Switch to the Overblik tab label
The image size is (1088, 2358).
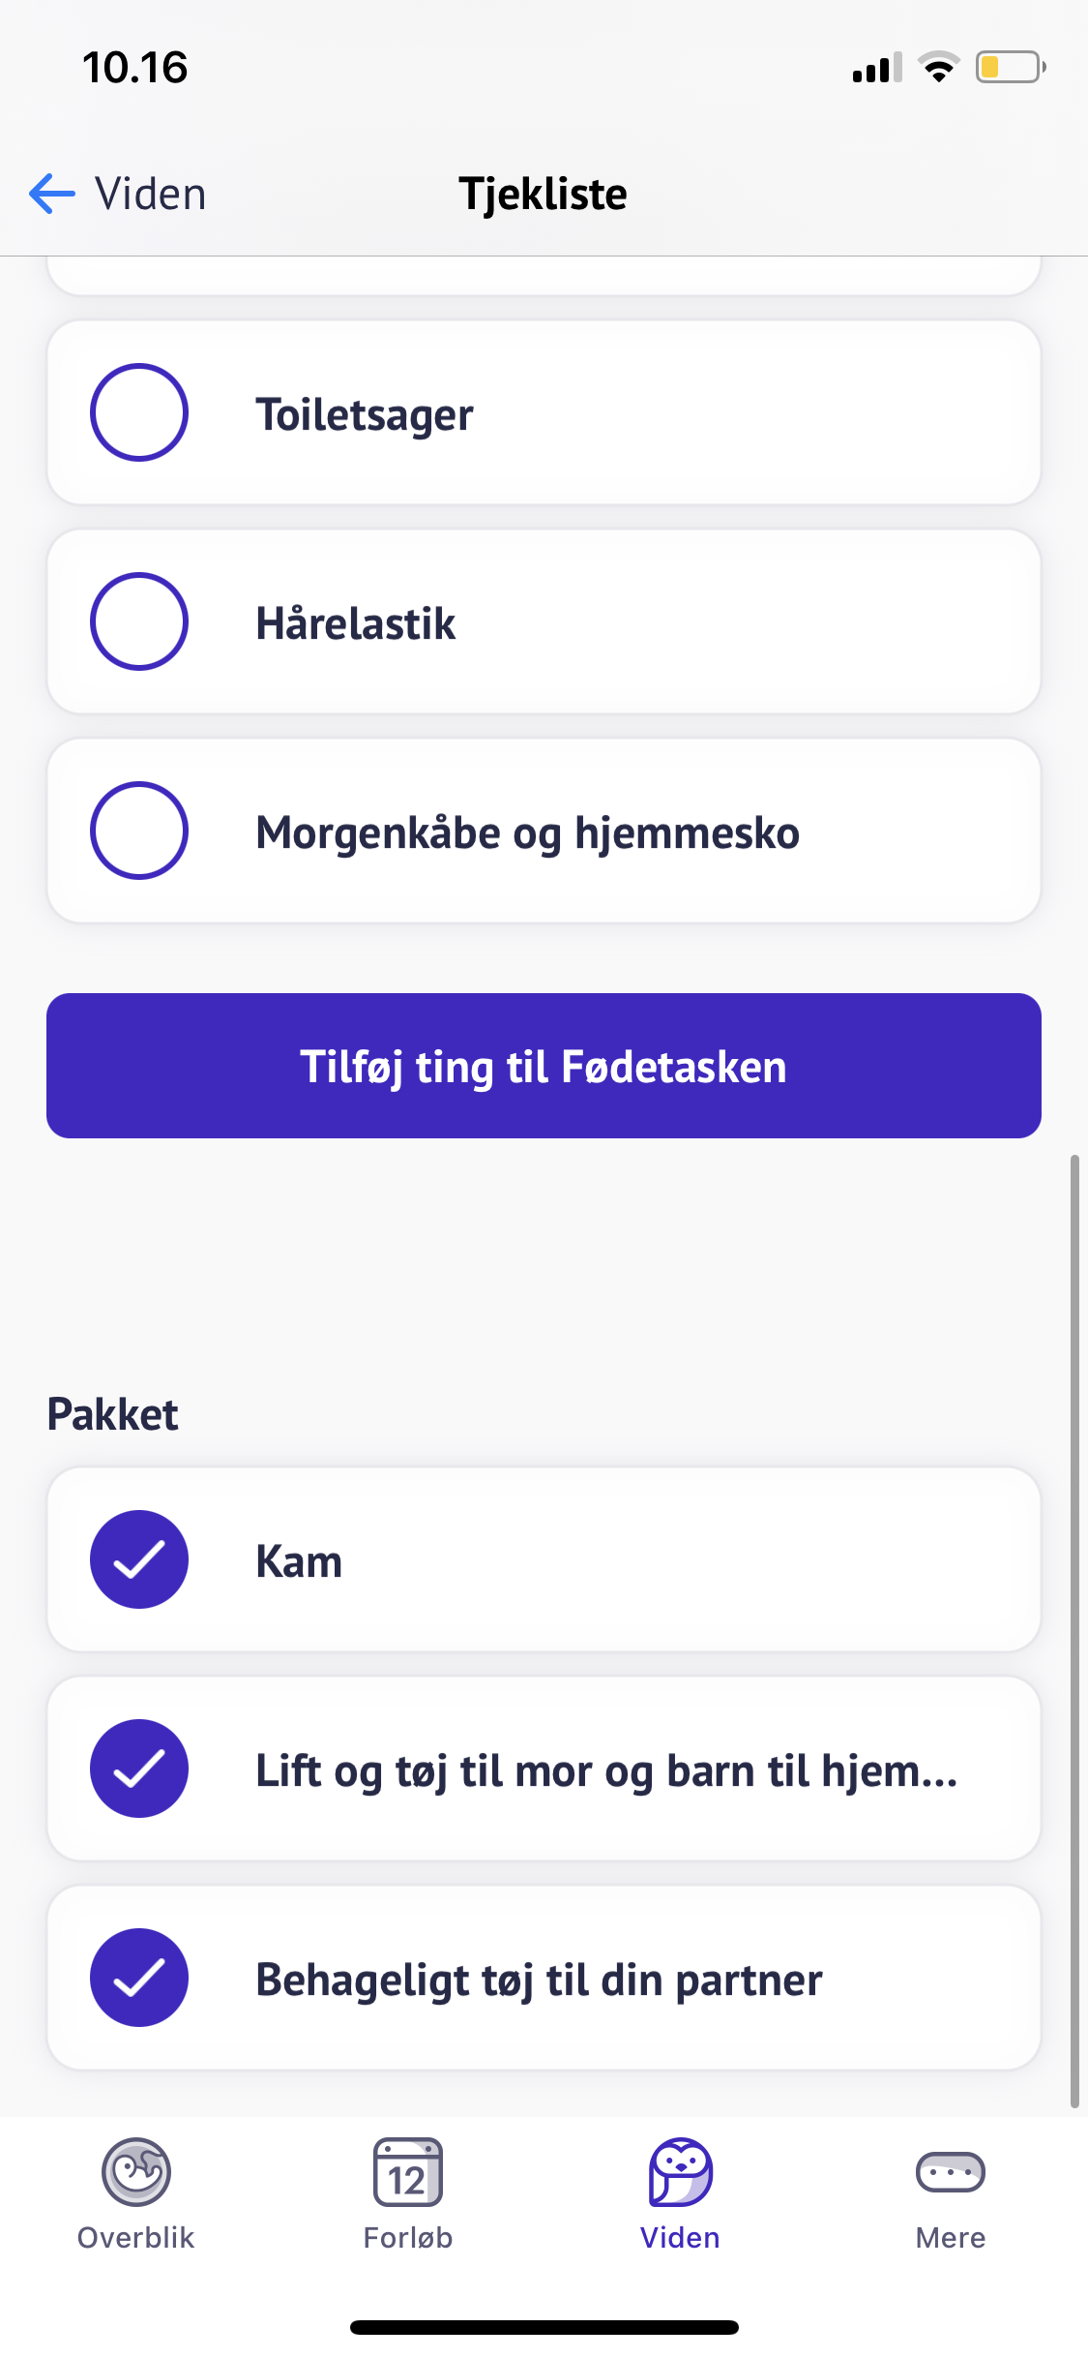pyautogui.click(x=136, y=2238)
